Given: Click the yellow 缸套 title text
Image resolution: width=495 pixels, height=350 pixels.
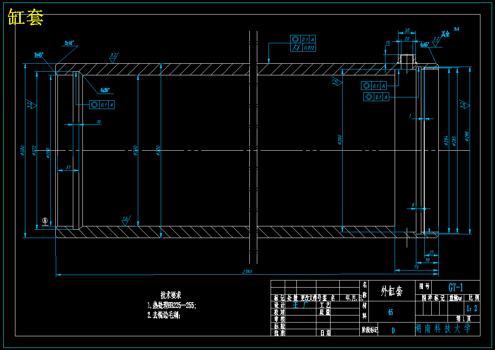Looking at the screenshot, I should tap(25, 17).
